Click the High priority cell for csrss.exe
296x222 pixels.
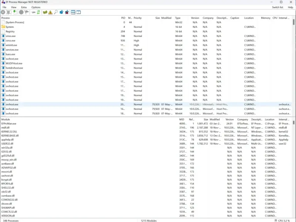pyautogui.click(x=136, y=41)
